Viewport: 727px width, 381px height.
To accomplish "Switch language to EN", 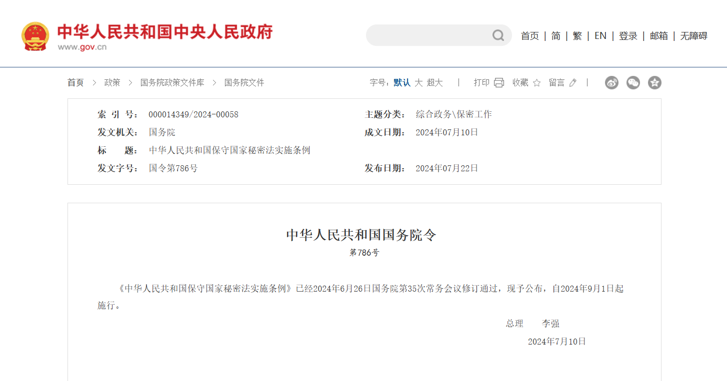I will (600, 36).
